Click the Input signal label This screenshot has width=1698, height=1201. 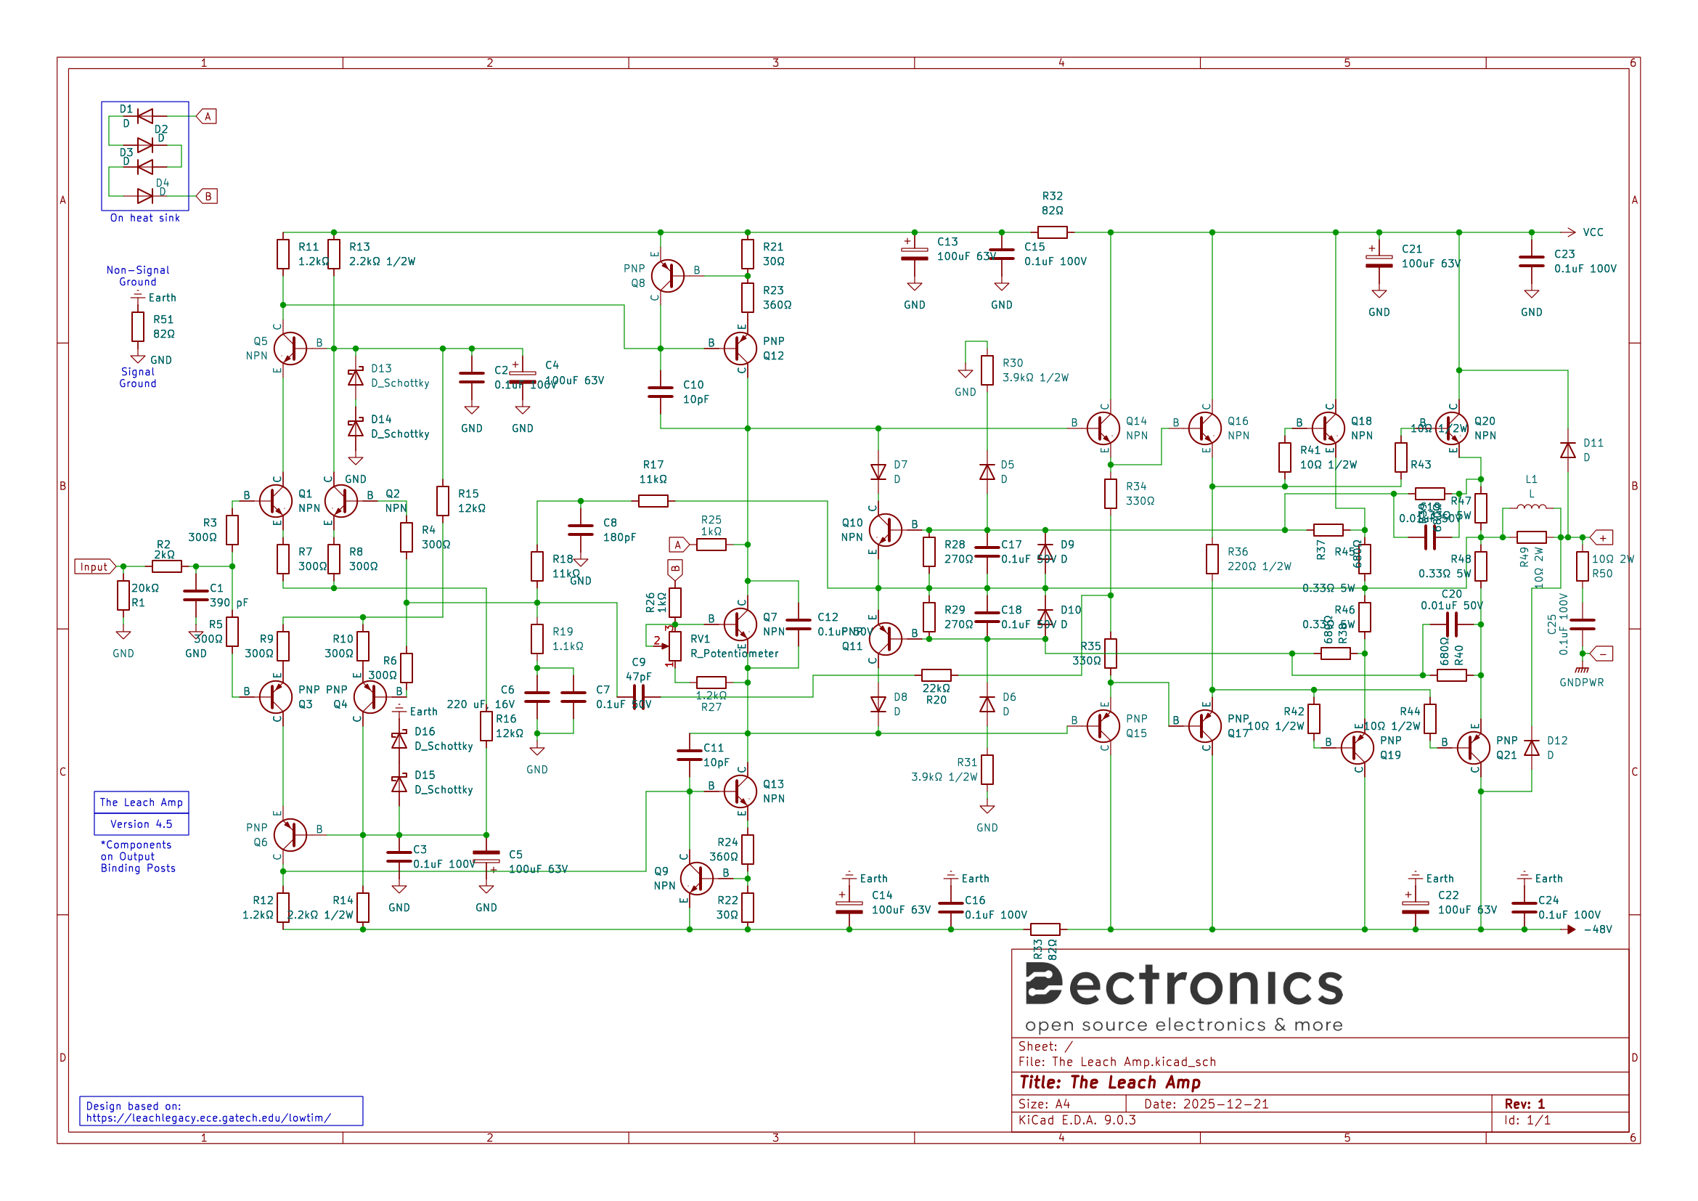pyautogui.click(x=95, y=566)
